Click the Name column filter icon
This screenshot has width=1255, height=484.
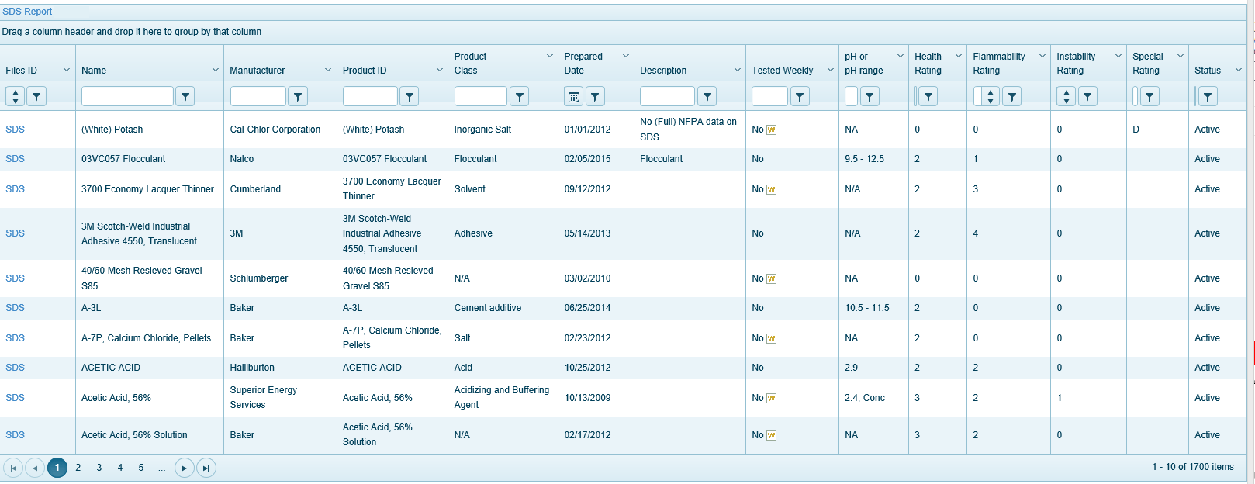185,96
